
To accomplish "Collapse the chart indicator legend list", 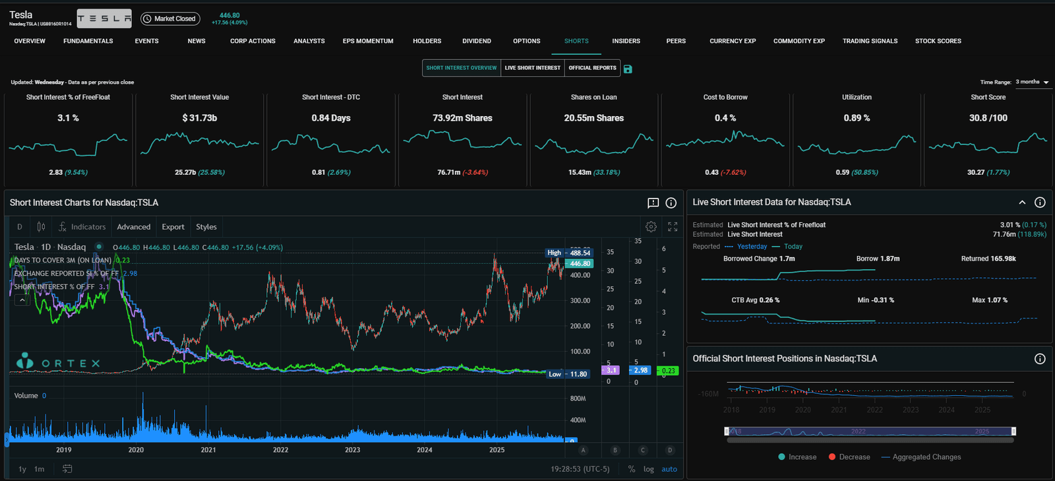I will (x=22, y=300).
